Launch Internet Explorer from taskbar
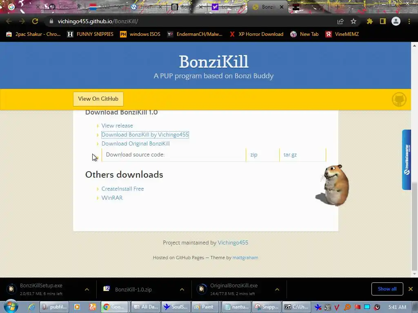 31,307
